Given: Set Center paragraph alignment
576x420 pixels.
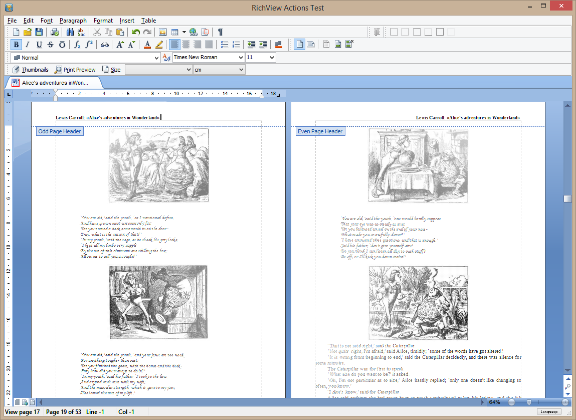Looking at the screenshot, I should 186,45.
